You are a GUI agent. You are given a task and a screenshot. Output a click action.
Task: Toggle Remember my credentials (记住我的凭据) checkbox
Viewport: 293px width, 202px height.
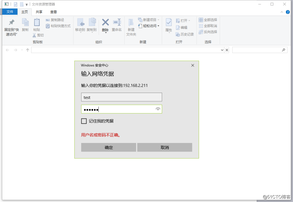pyautogui.click(x=84, y=121)
